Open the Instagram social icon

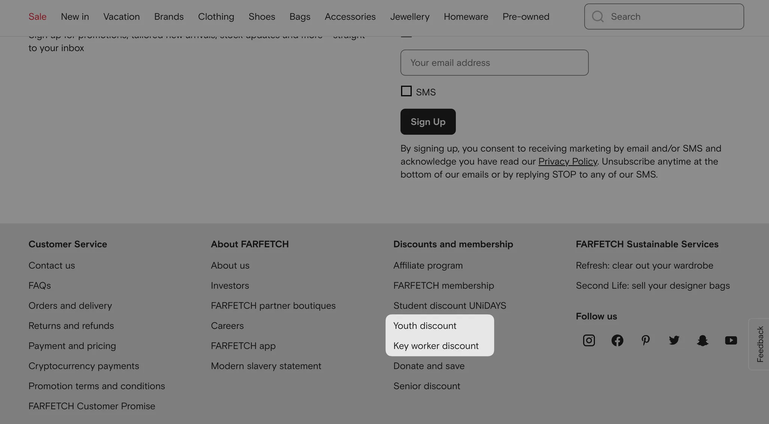(x=588, y=340)
